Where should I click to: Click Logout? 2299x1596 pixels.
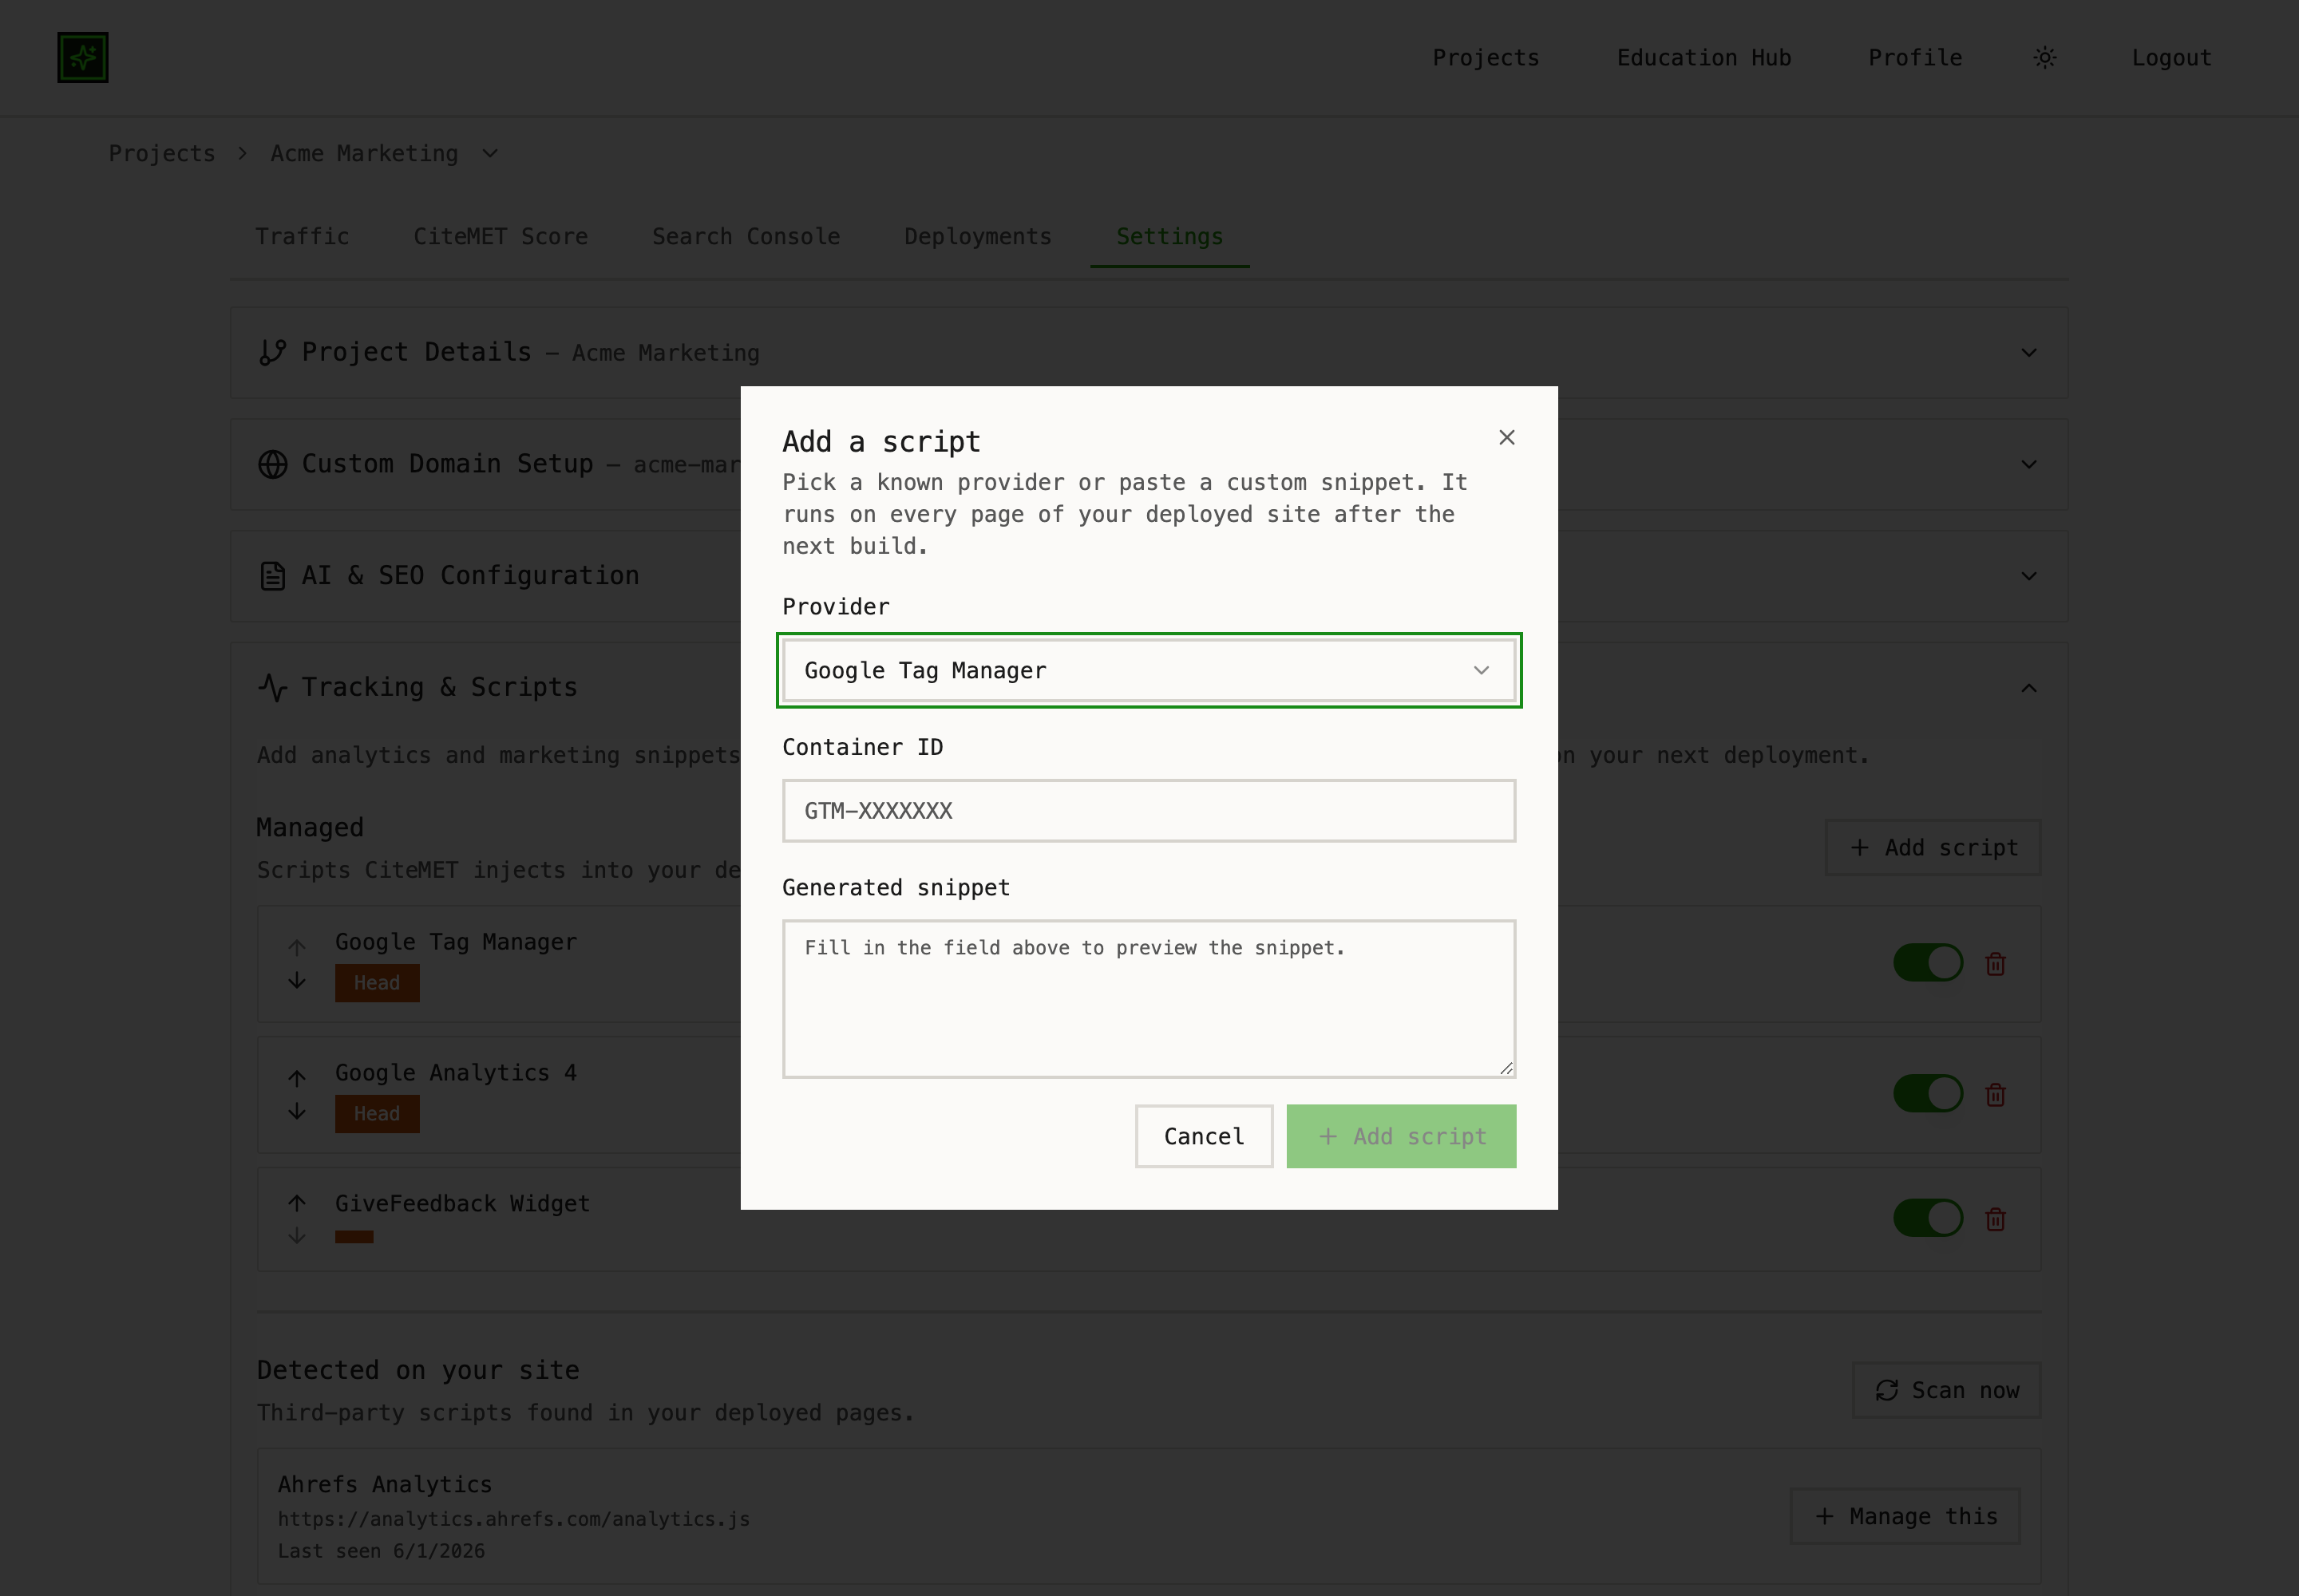point(2171,57)
